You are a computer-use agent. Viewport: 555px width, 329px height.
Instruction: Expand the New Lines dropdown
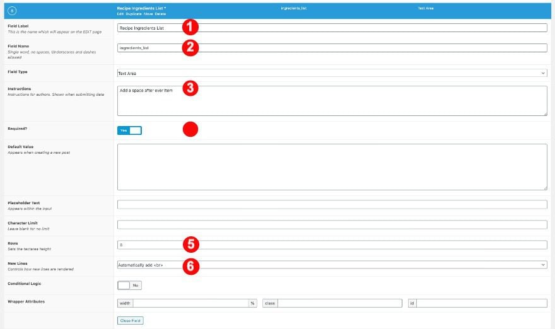(332, 265)
